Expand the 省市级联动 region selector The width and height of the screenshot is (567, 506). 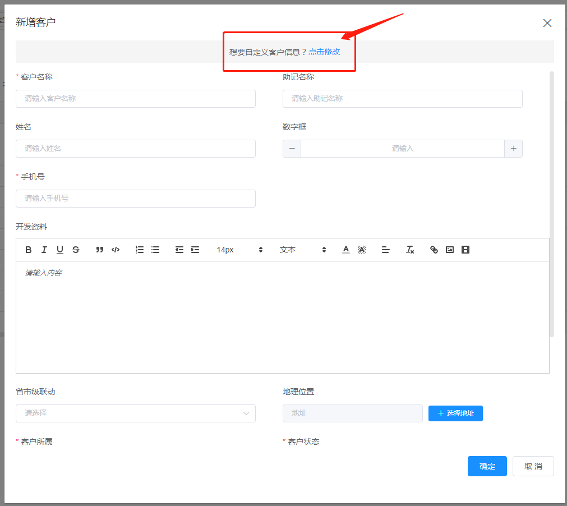point(136,413)
